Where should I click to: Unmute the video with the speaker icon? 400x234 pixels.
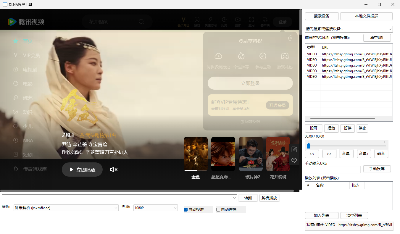coord(114,170)
